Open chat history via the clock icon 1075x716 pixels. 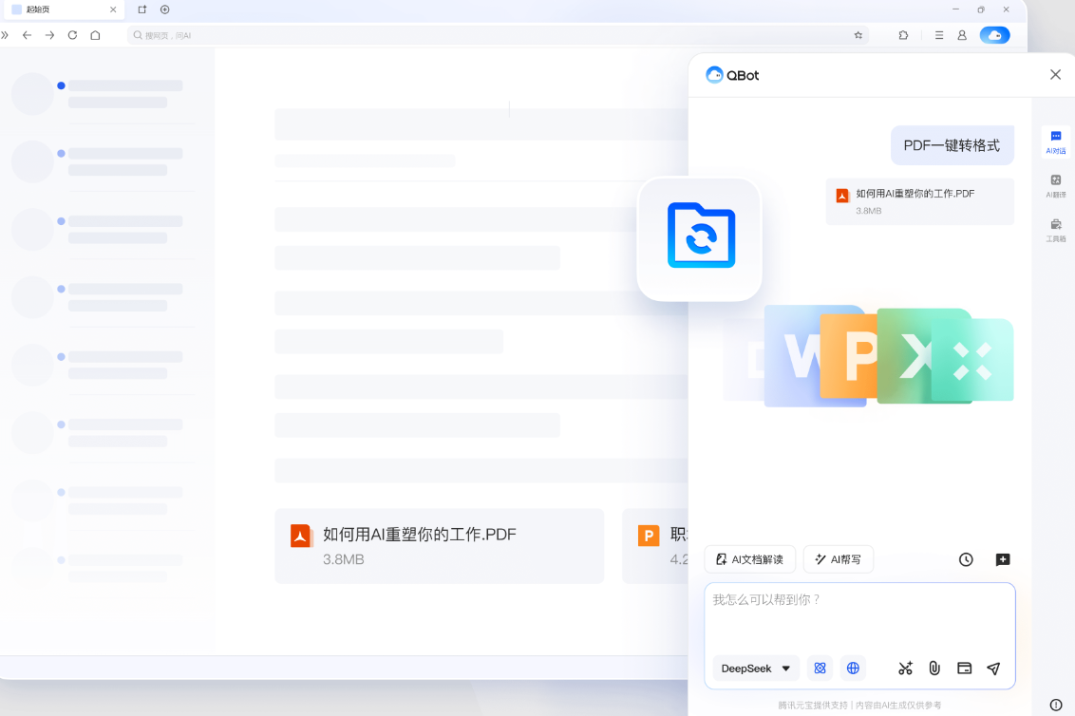(966, 559)
